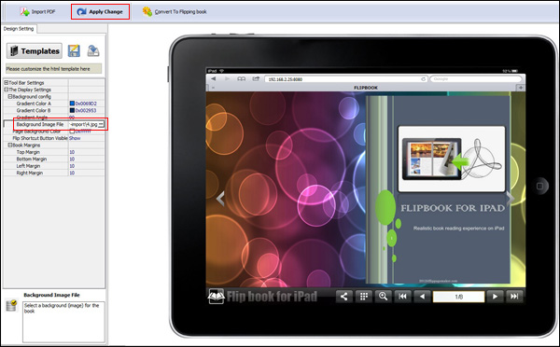The height and width of the screenshot is (347, 560).
Task: Click the Bottom Margin value 10
Action: (x=72, y=159)
